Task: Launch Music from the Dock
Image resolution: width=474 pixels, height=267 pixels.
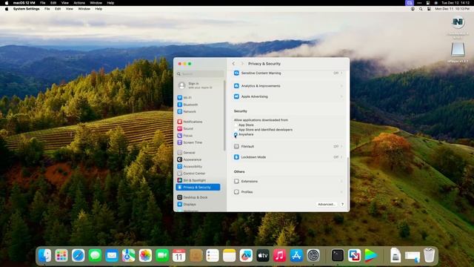Action: (280, 255)
